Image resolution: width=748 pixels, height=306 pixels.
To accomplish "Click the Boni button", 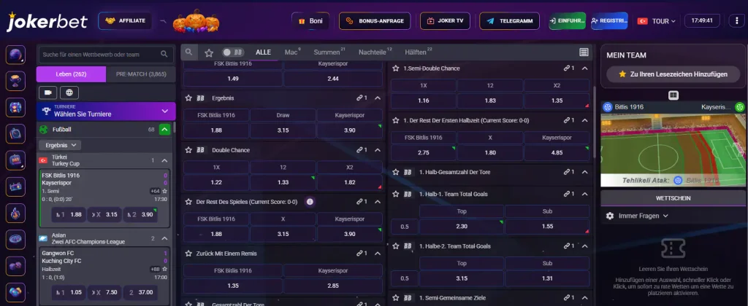I will pos(310,21).
